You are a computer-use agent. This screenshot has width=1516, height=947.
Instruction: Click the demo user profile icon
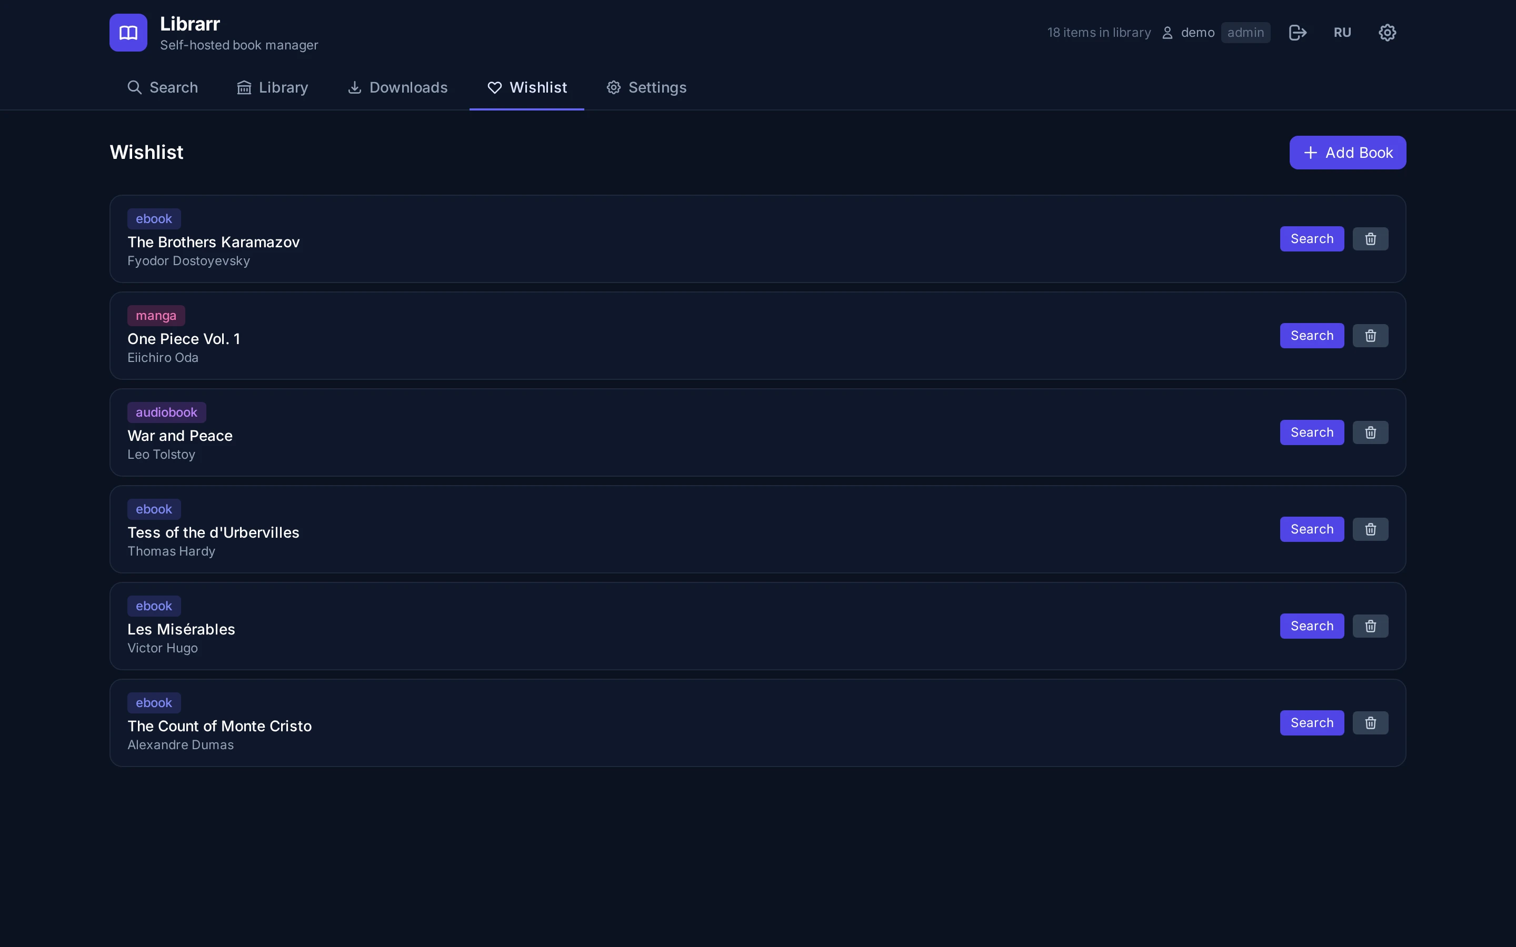pos(1167,33)
